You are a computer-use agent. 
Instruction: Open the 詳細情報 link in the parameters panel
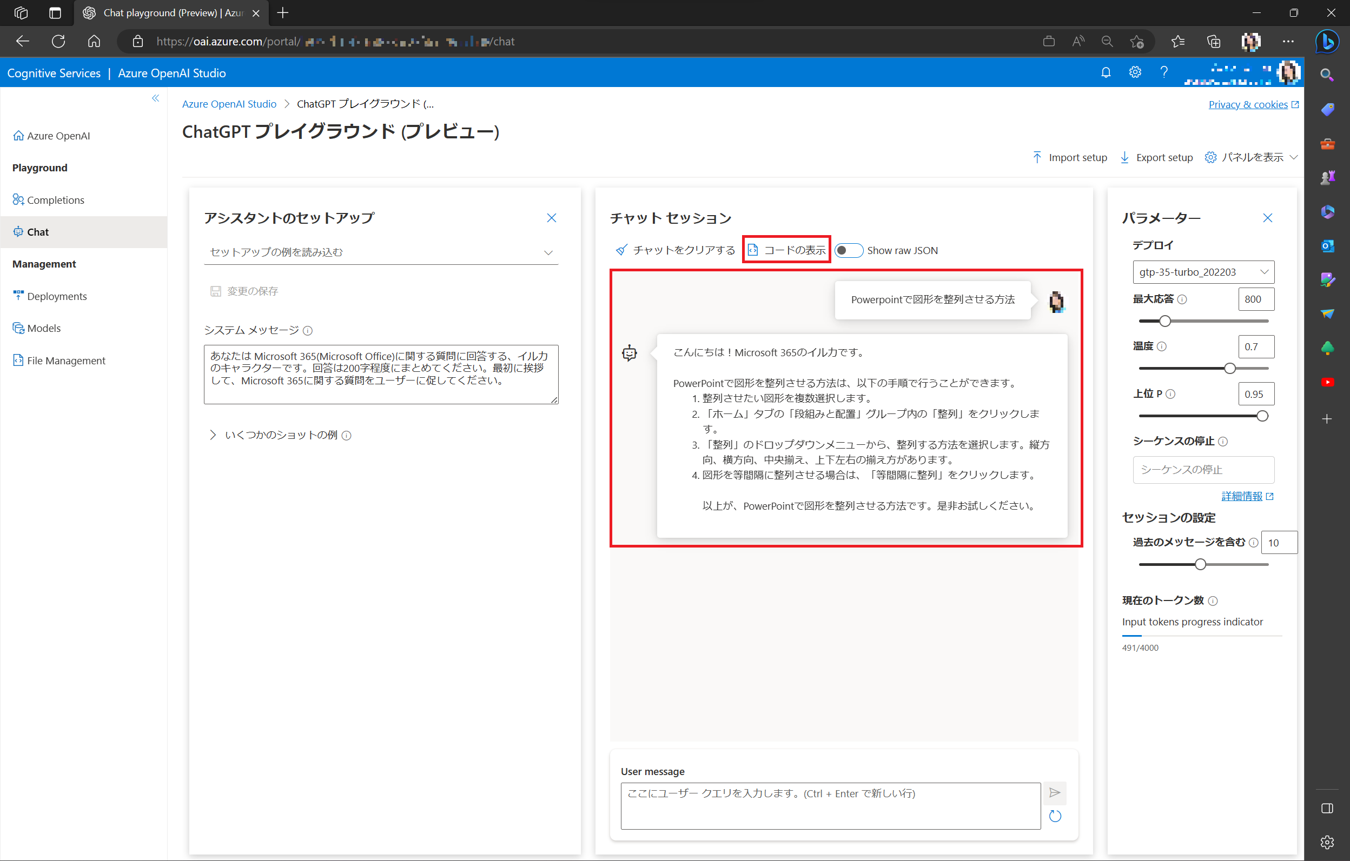tap(1242, 496)
